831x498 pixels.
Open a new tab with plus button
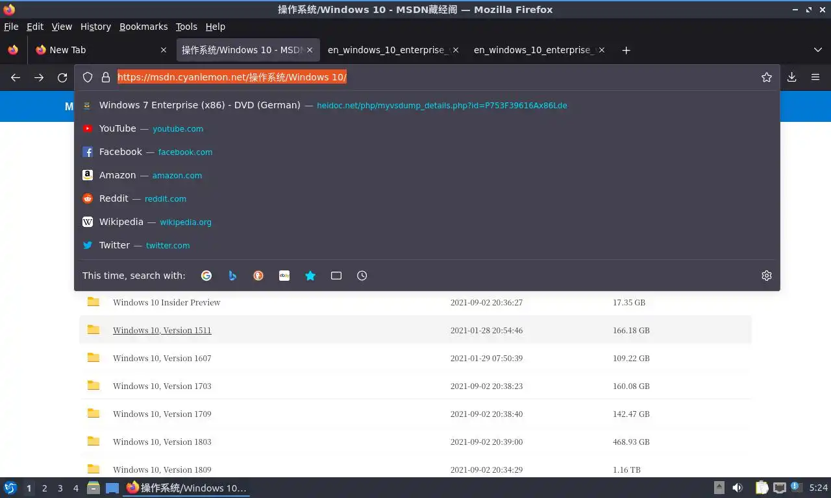(x=626, y=50)
